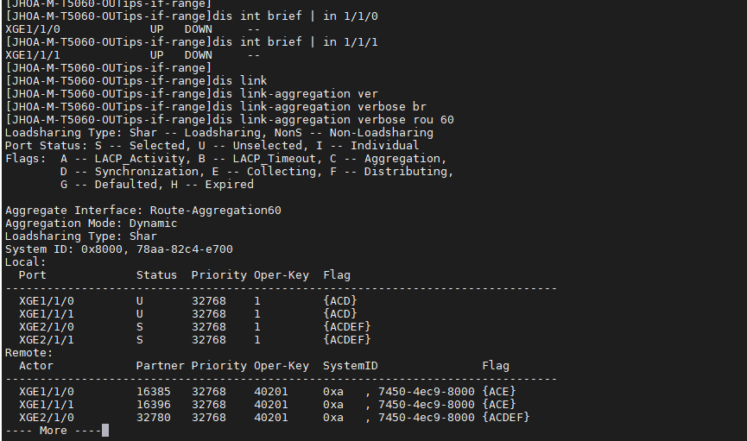
Task: Click XGE2/1/0 in the Local port list
Action: tap(46, 327)
